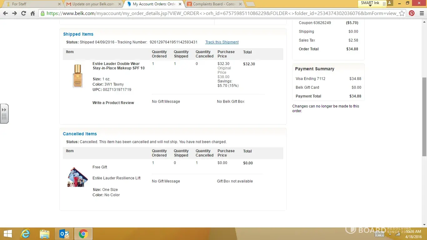Screen dimensions: 427x240
Task: Switch to the For Staff tab
Action: [31, 4]
